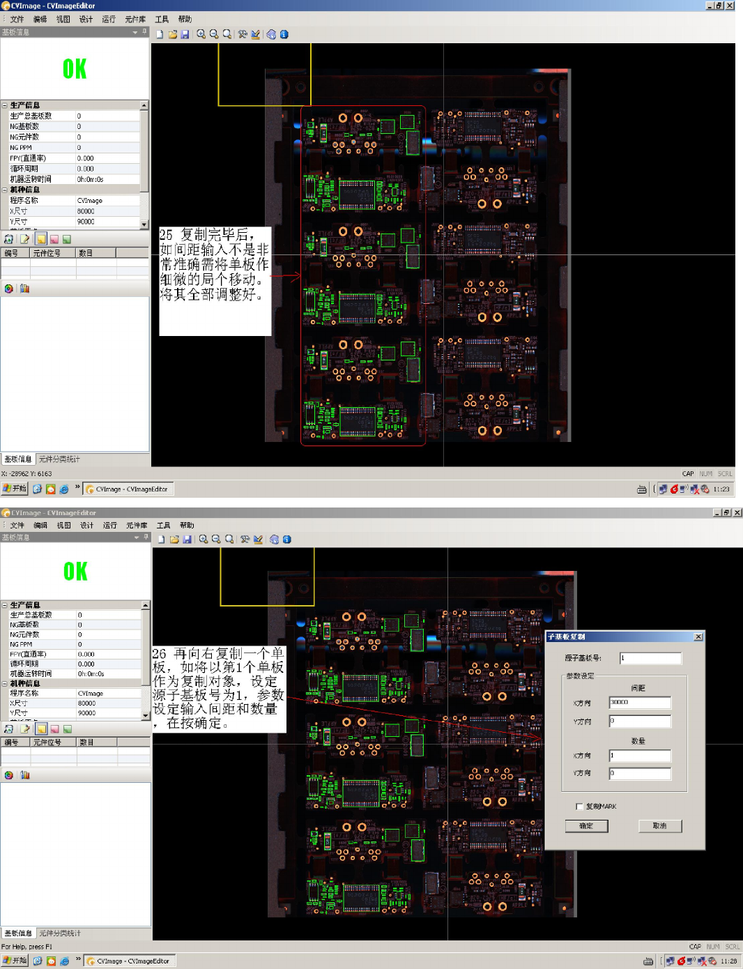This screenshot has height=969, width=743.
Task: Collapse the 机种信息 group in lower window
Action: (5, 684)
